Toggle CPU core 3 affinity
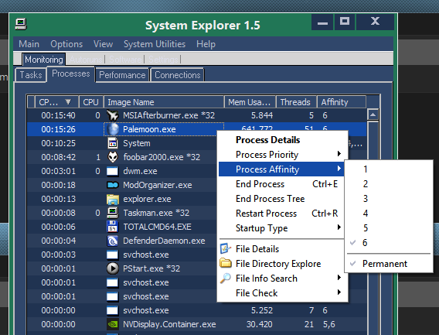Image resolution: width=439 pixels, height=335 pixels. 389,199
